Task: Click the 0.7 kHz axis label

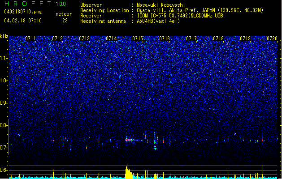Action: (4, 148)
